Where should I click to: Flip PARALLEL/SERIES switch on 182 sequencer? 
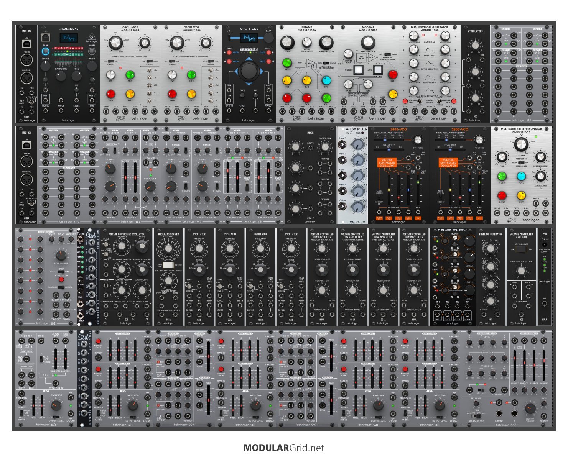61,287
